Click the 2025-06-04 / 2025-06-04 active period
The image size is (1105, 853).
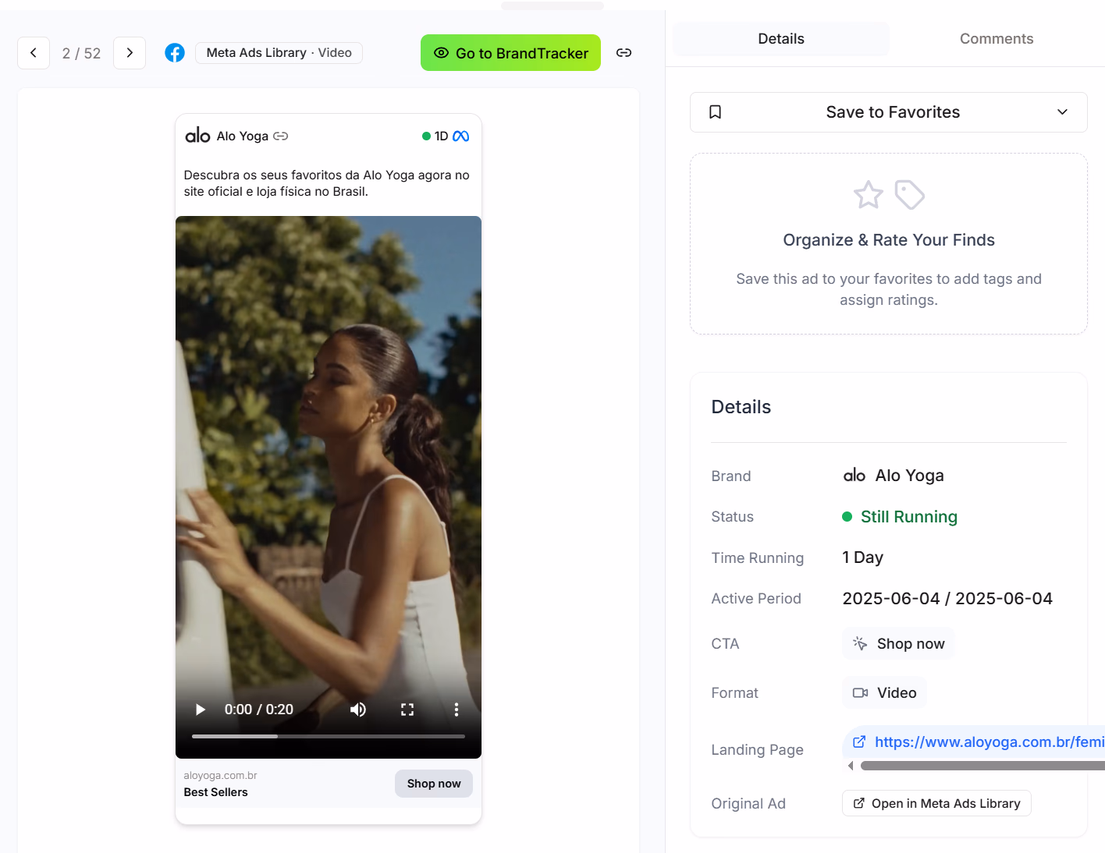point(947,599)
